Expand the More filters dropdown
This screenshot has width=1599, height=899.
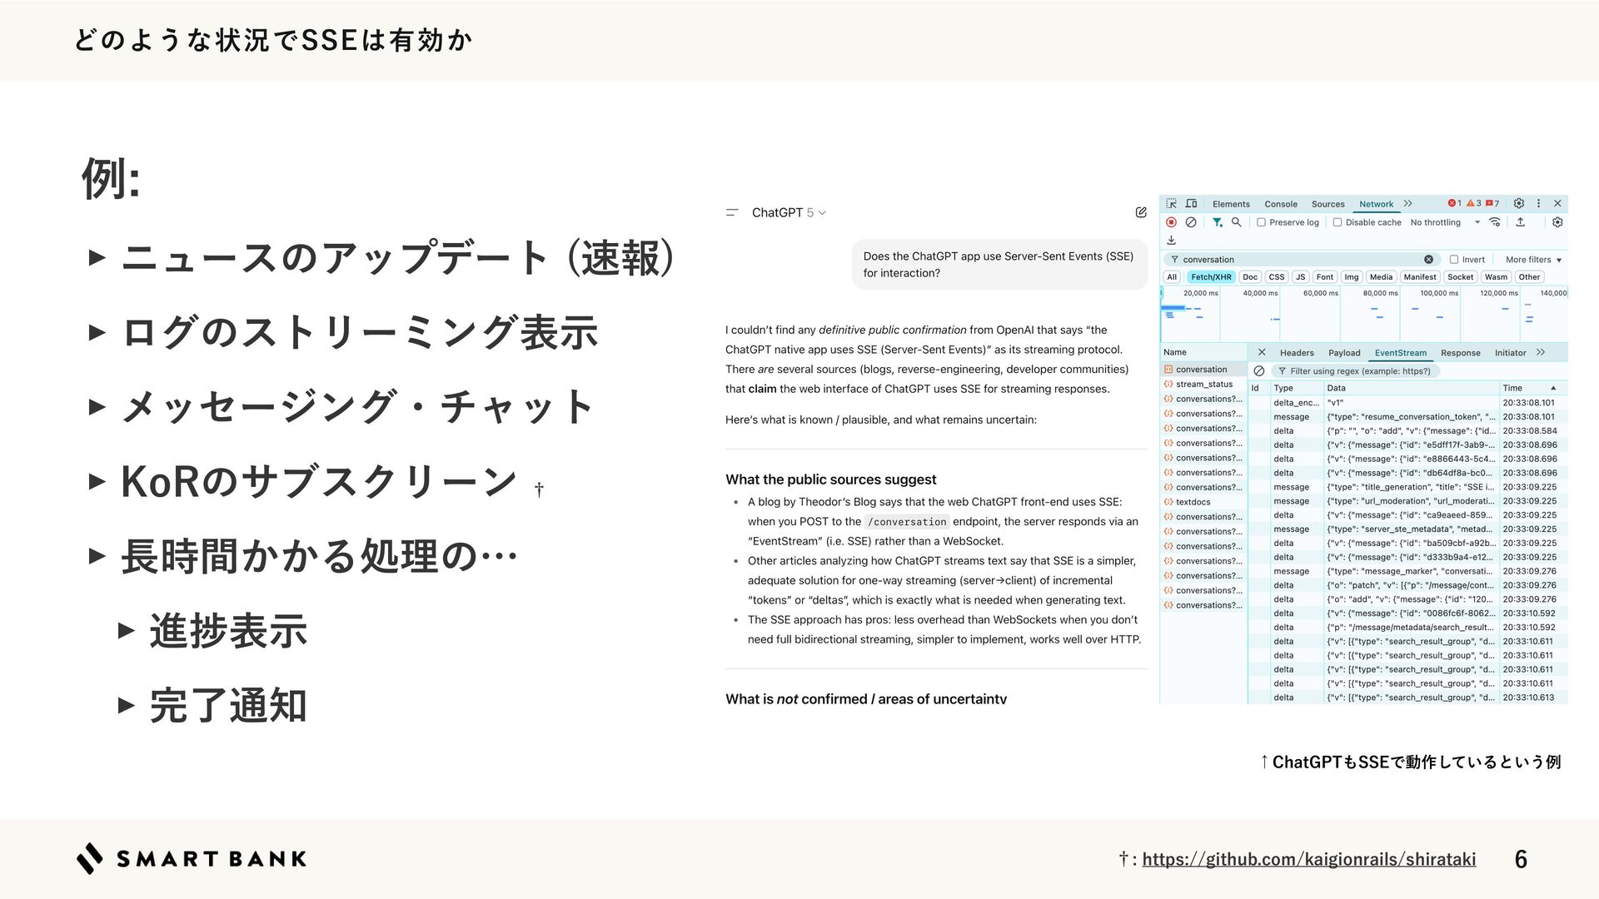click(x=1533, y=260)
